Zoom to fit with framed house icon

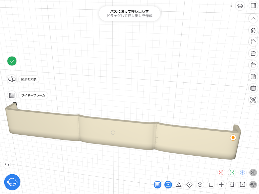[253, 100]
